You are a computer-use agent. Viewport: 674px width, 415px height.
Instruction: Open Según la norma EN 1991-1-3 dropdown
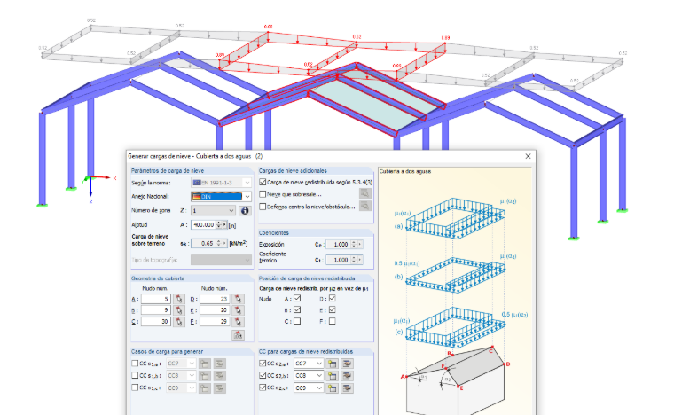221,183
